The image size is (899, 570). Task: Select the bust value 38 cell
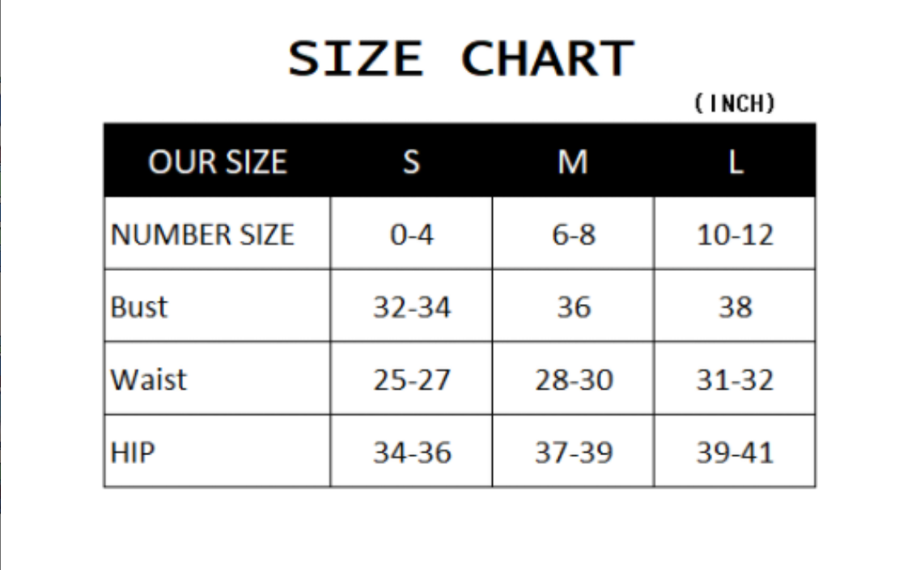735,307
